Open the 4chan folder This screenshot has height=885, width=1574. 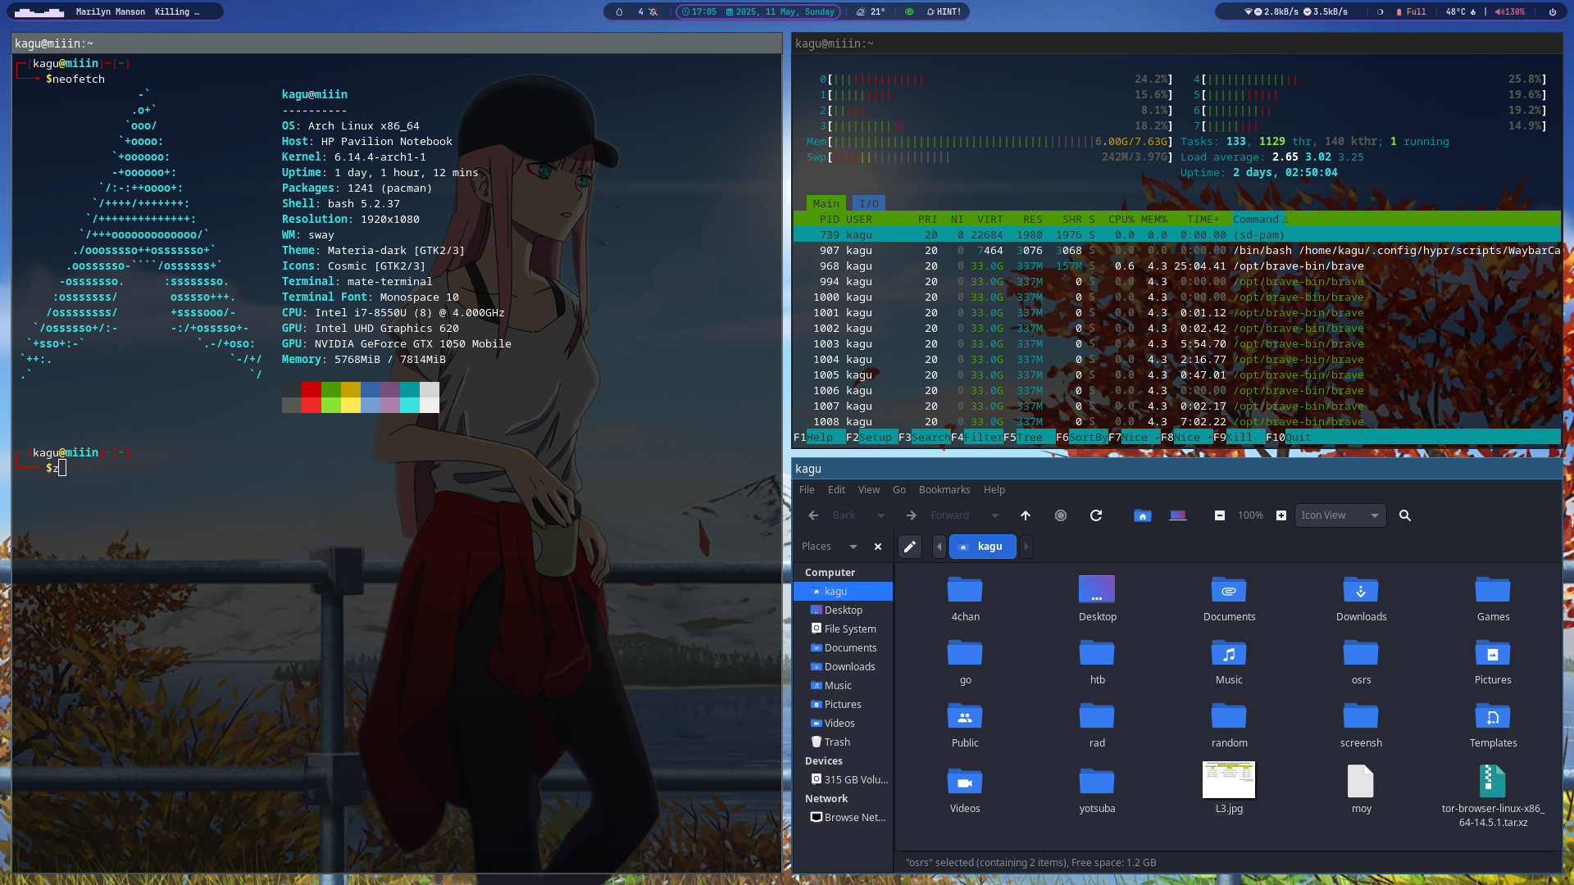pos(965,599)
